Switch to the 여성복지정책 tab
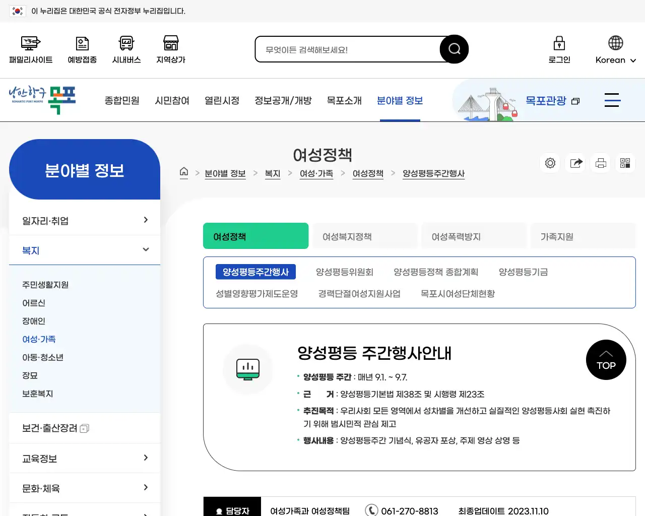The image size is (645, 516). click(365, 236)
